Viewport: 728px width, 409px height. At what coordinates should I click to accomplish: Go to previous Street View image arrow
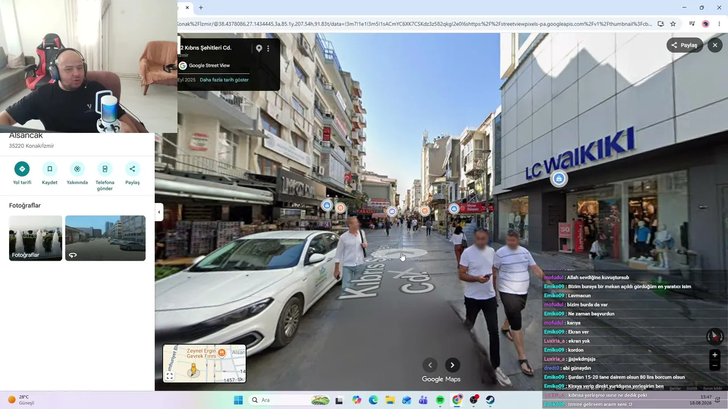pos(430,365)
